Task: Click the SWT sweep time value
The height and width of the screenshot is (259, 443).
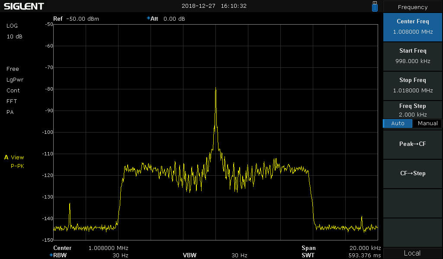Action: [x=364, y=256]
